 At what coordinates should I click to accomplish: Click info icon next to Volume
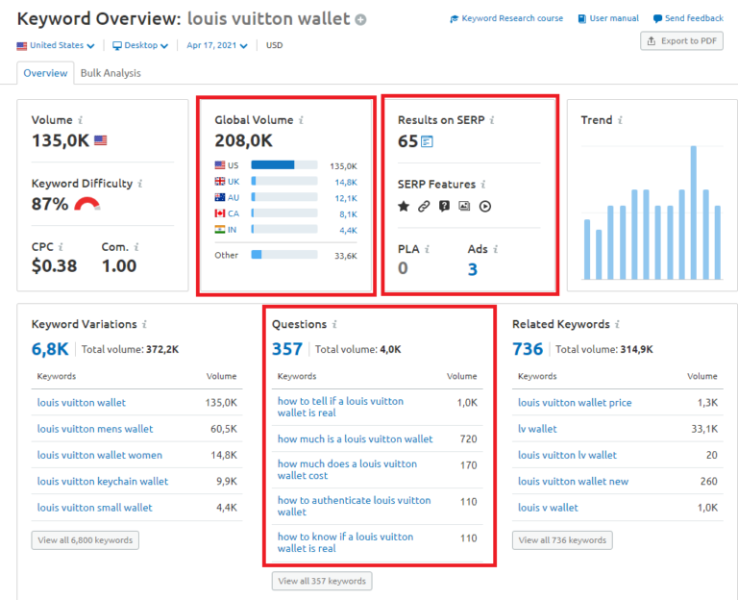pos(81,120)
